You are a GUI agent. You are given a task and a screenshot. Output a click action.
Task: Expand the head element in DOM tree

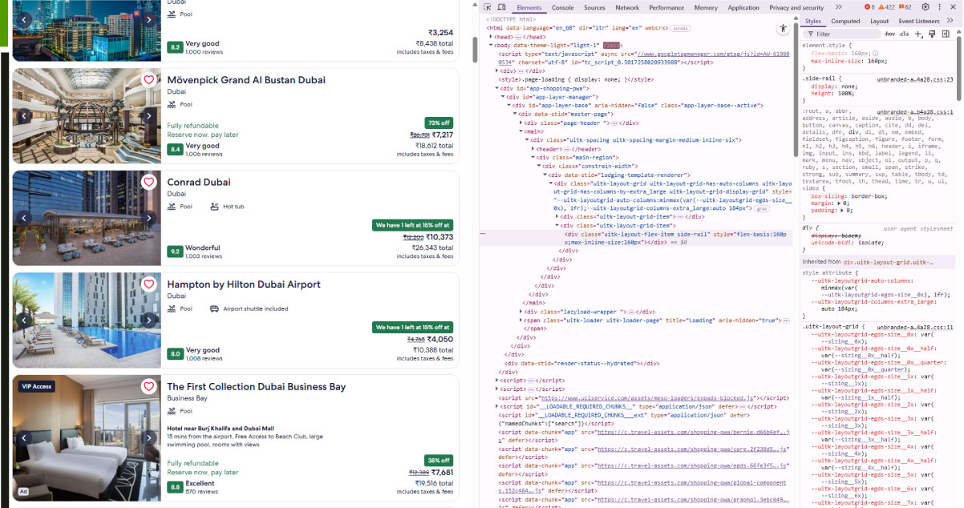tap(490, 36)
